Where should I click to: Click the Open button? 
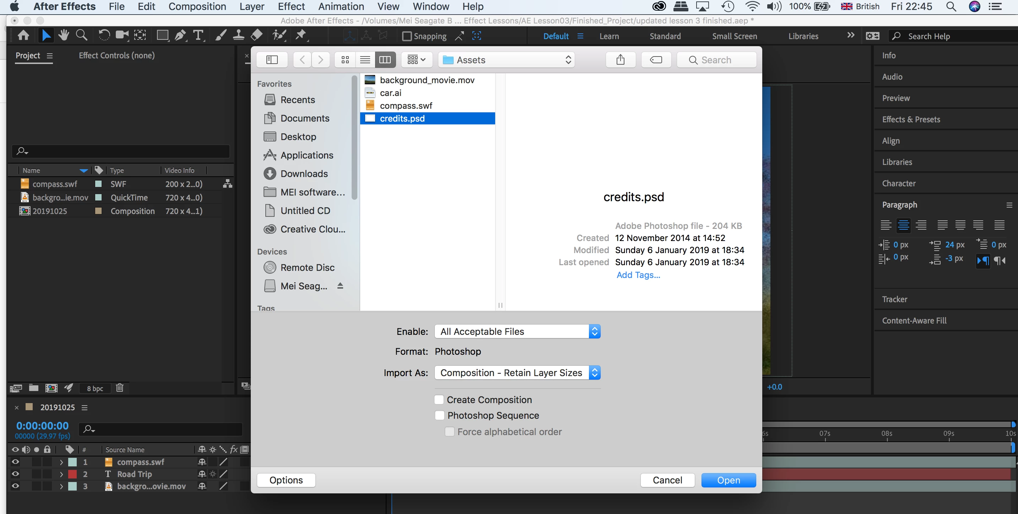click(x=728, y=480)
